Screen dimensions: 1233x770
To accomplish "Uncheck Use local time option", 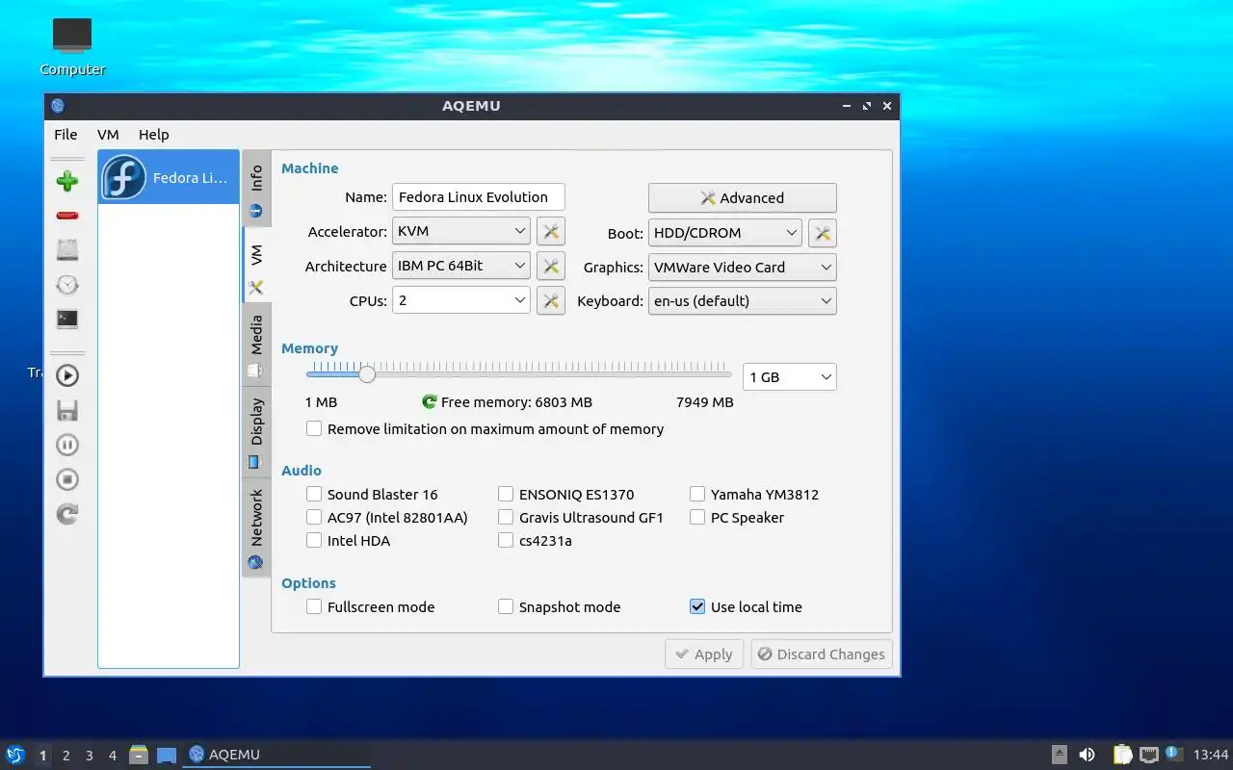I will click(747, 607).
